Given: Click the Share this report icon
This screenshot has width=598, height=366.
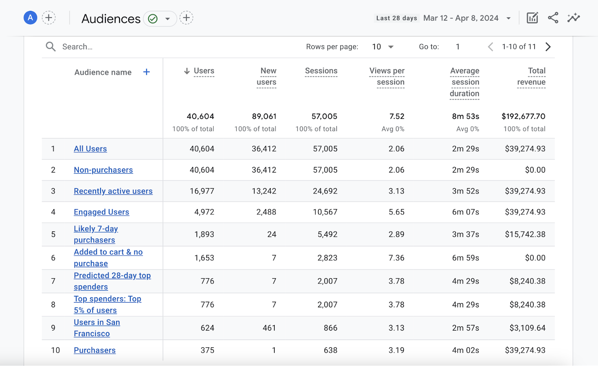Looking at the screenshot, I should pos(553,18).
